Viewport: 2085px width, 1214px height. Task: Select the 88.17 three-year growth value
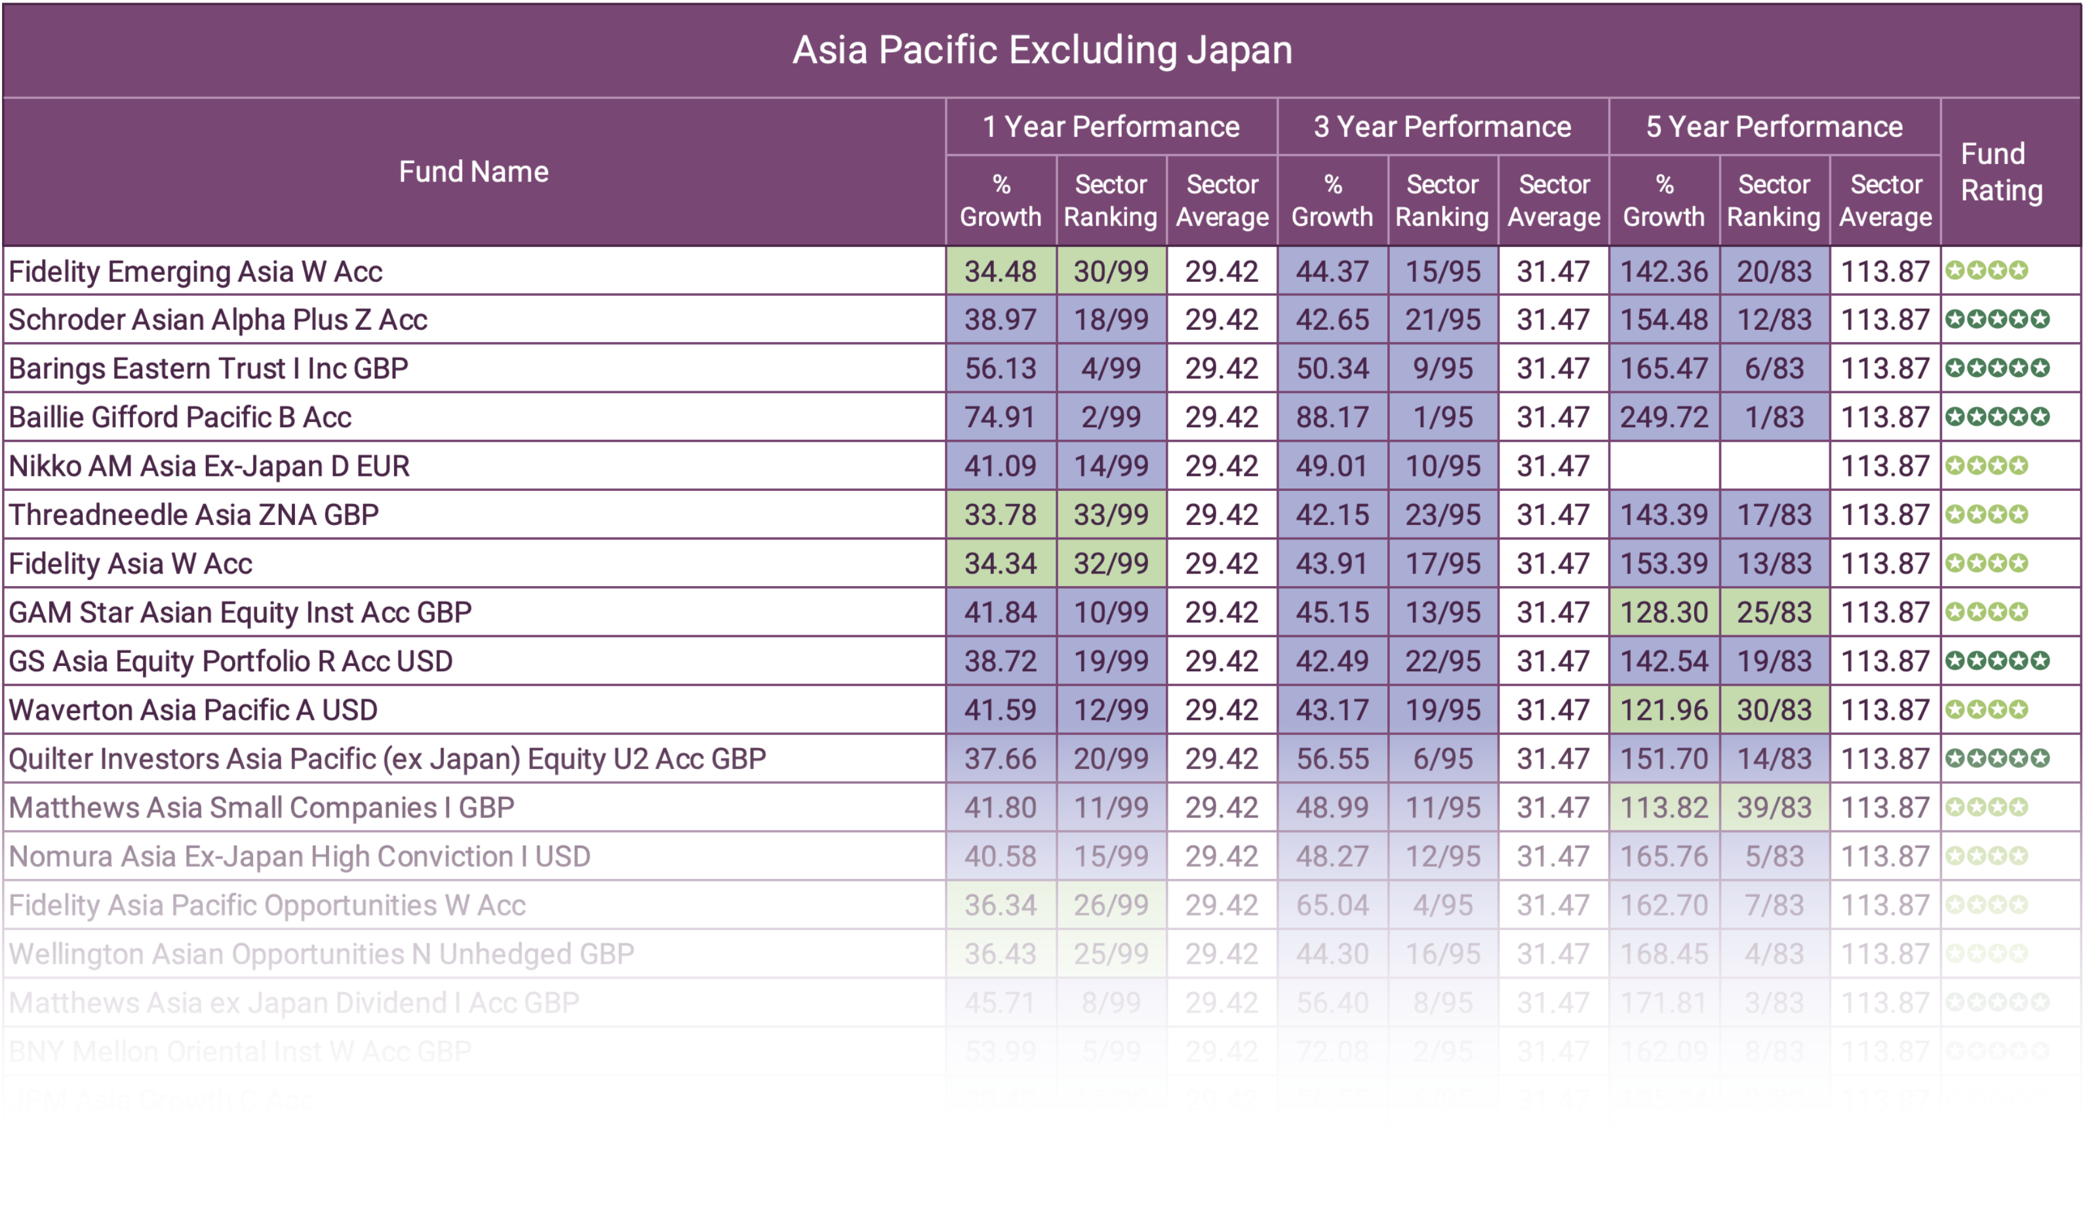[1333, 418]
